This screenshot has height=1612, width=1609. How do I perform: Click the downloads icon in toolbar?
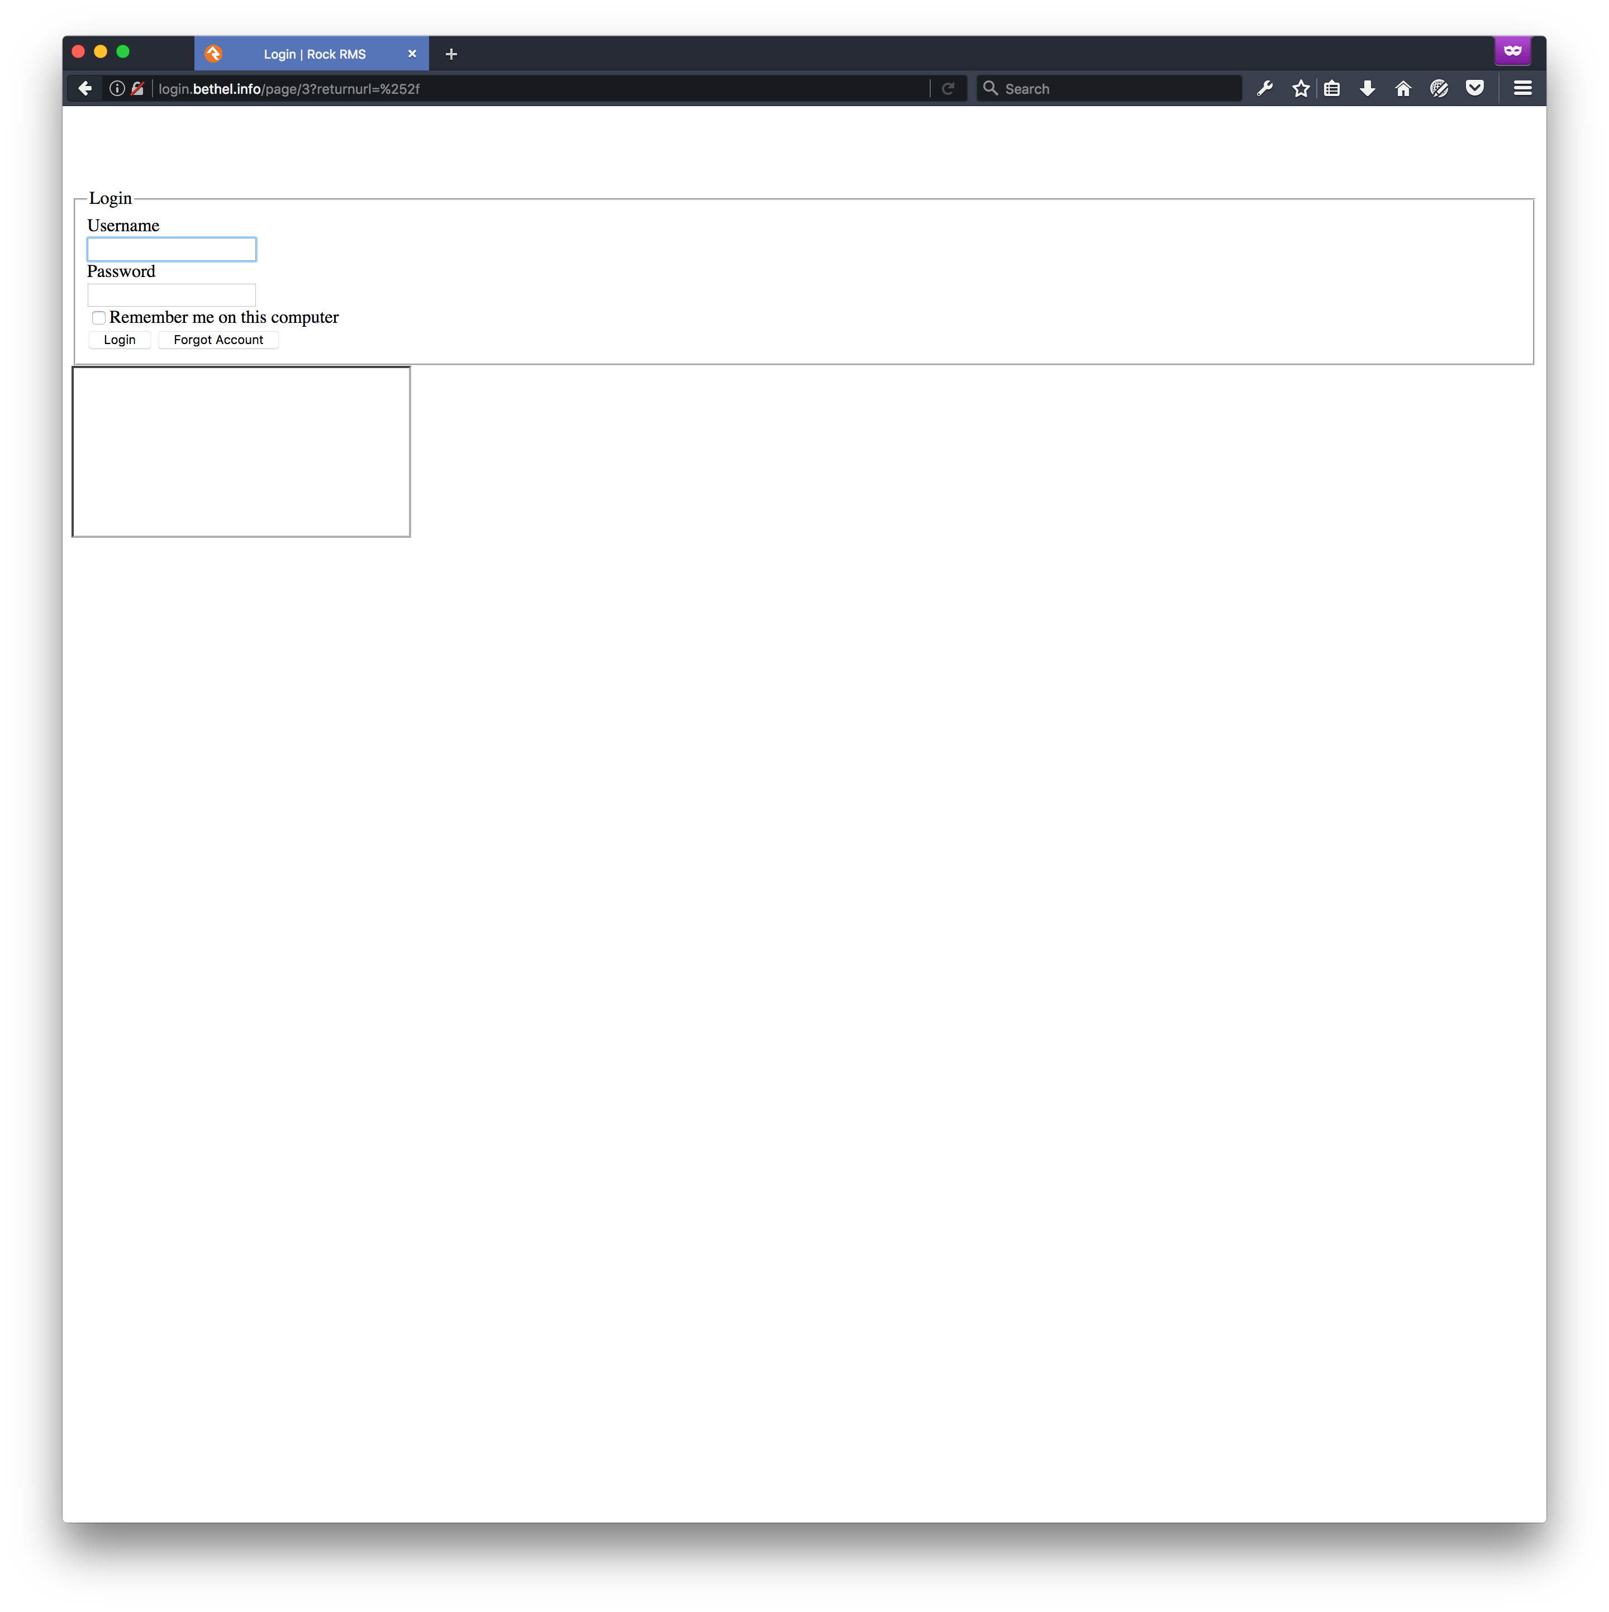1367,88
